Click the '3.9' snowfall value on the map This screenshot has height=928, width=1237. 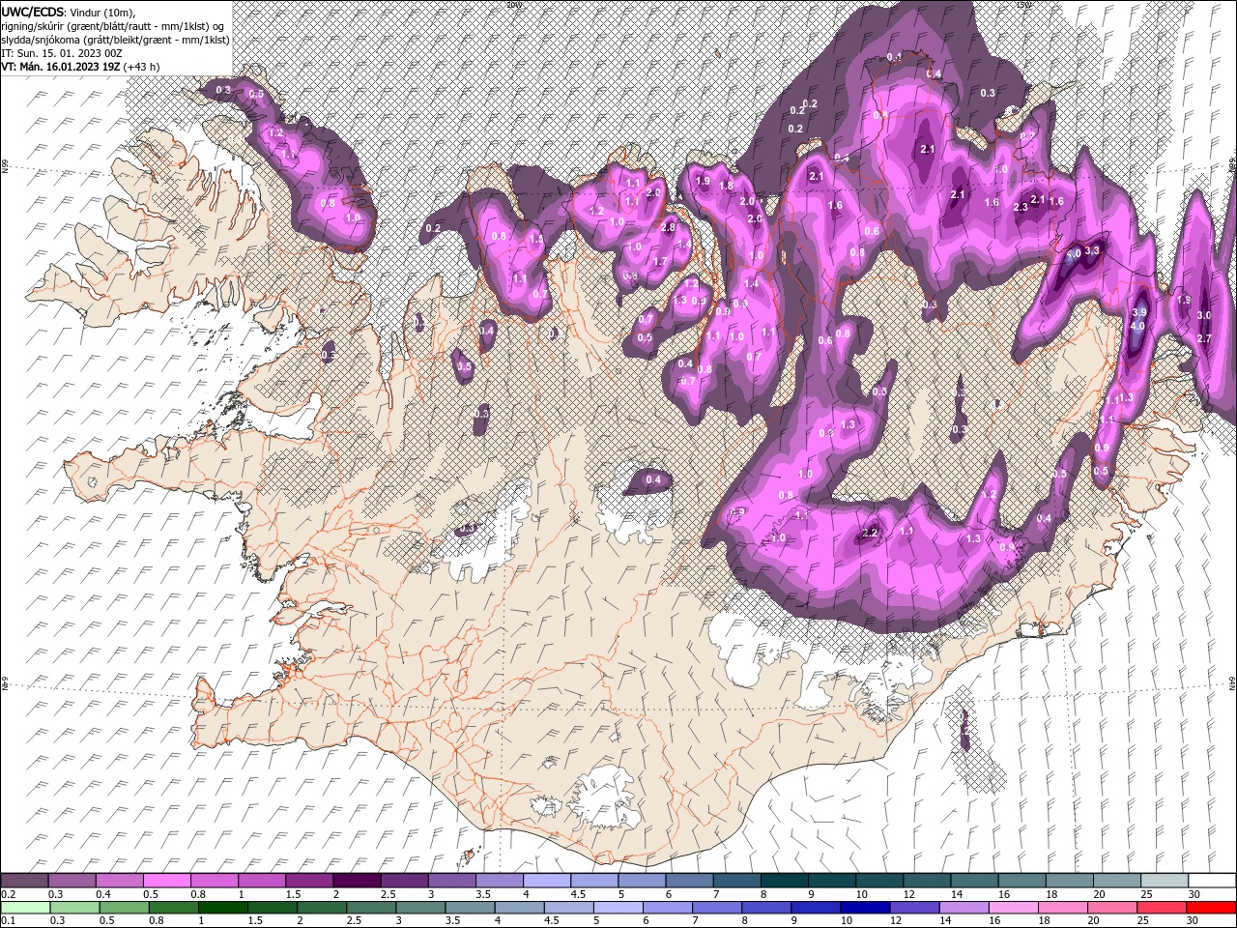(1138, 312)
